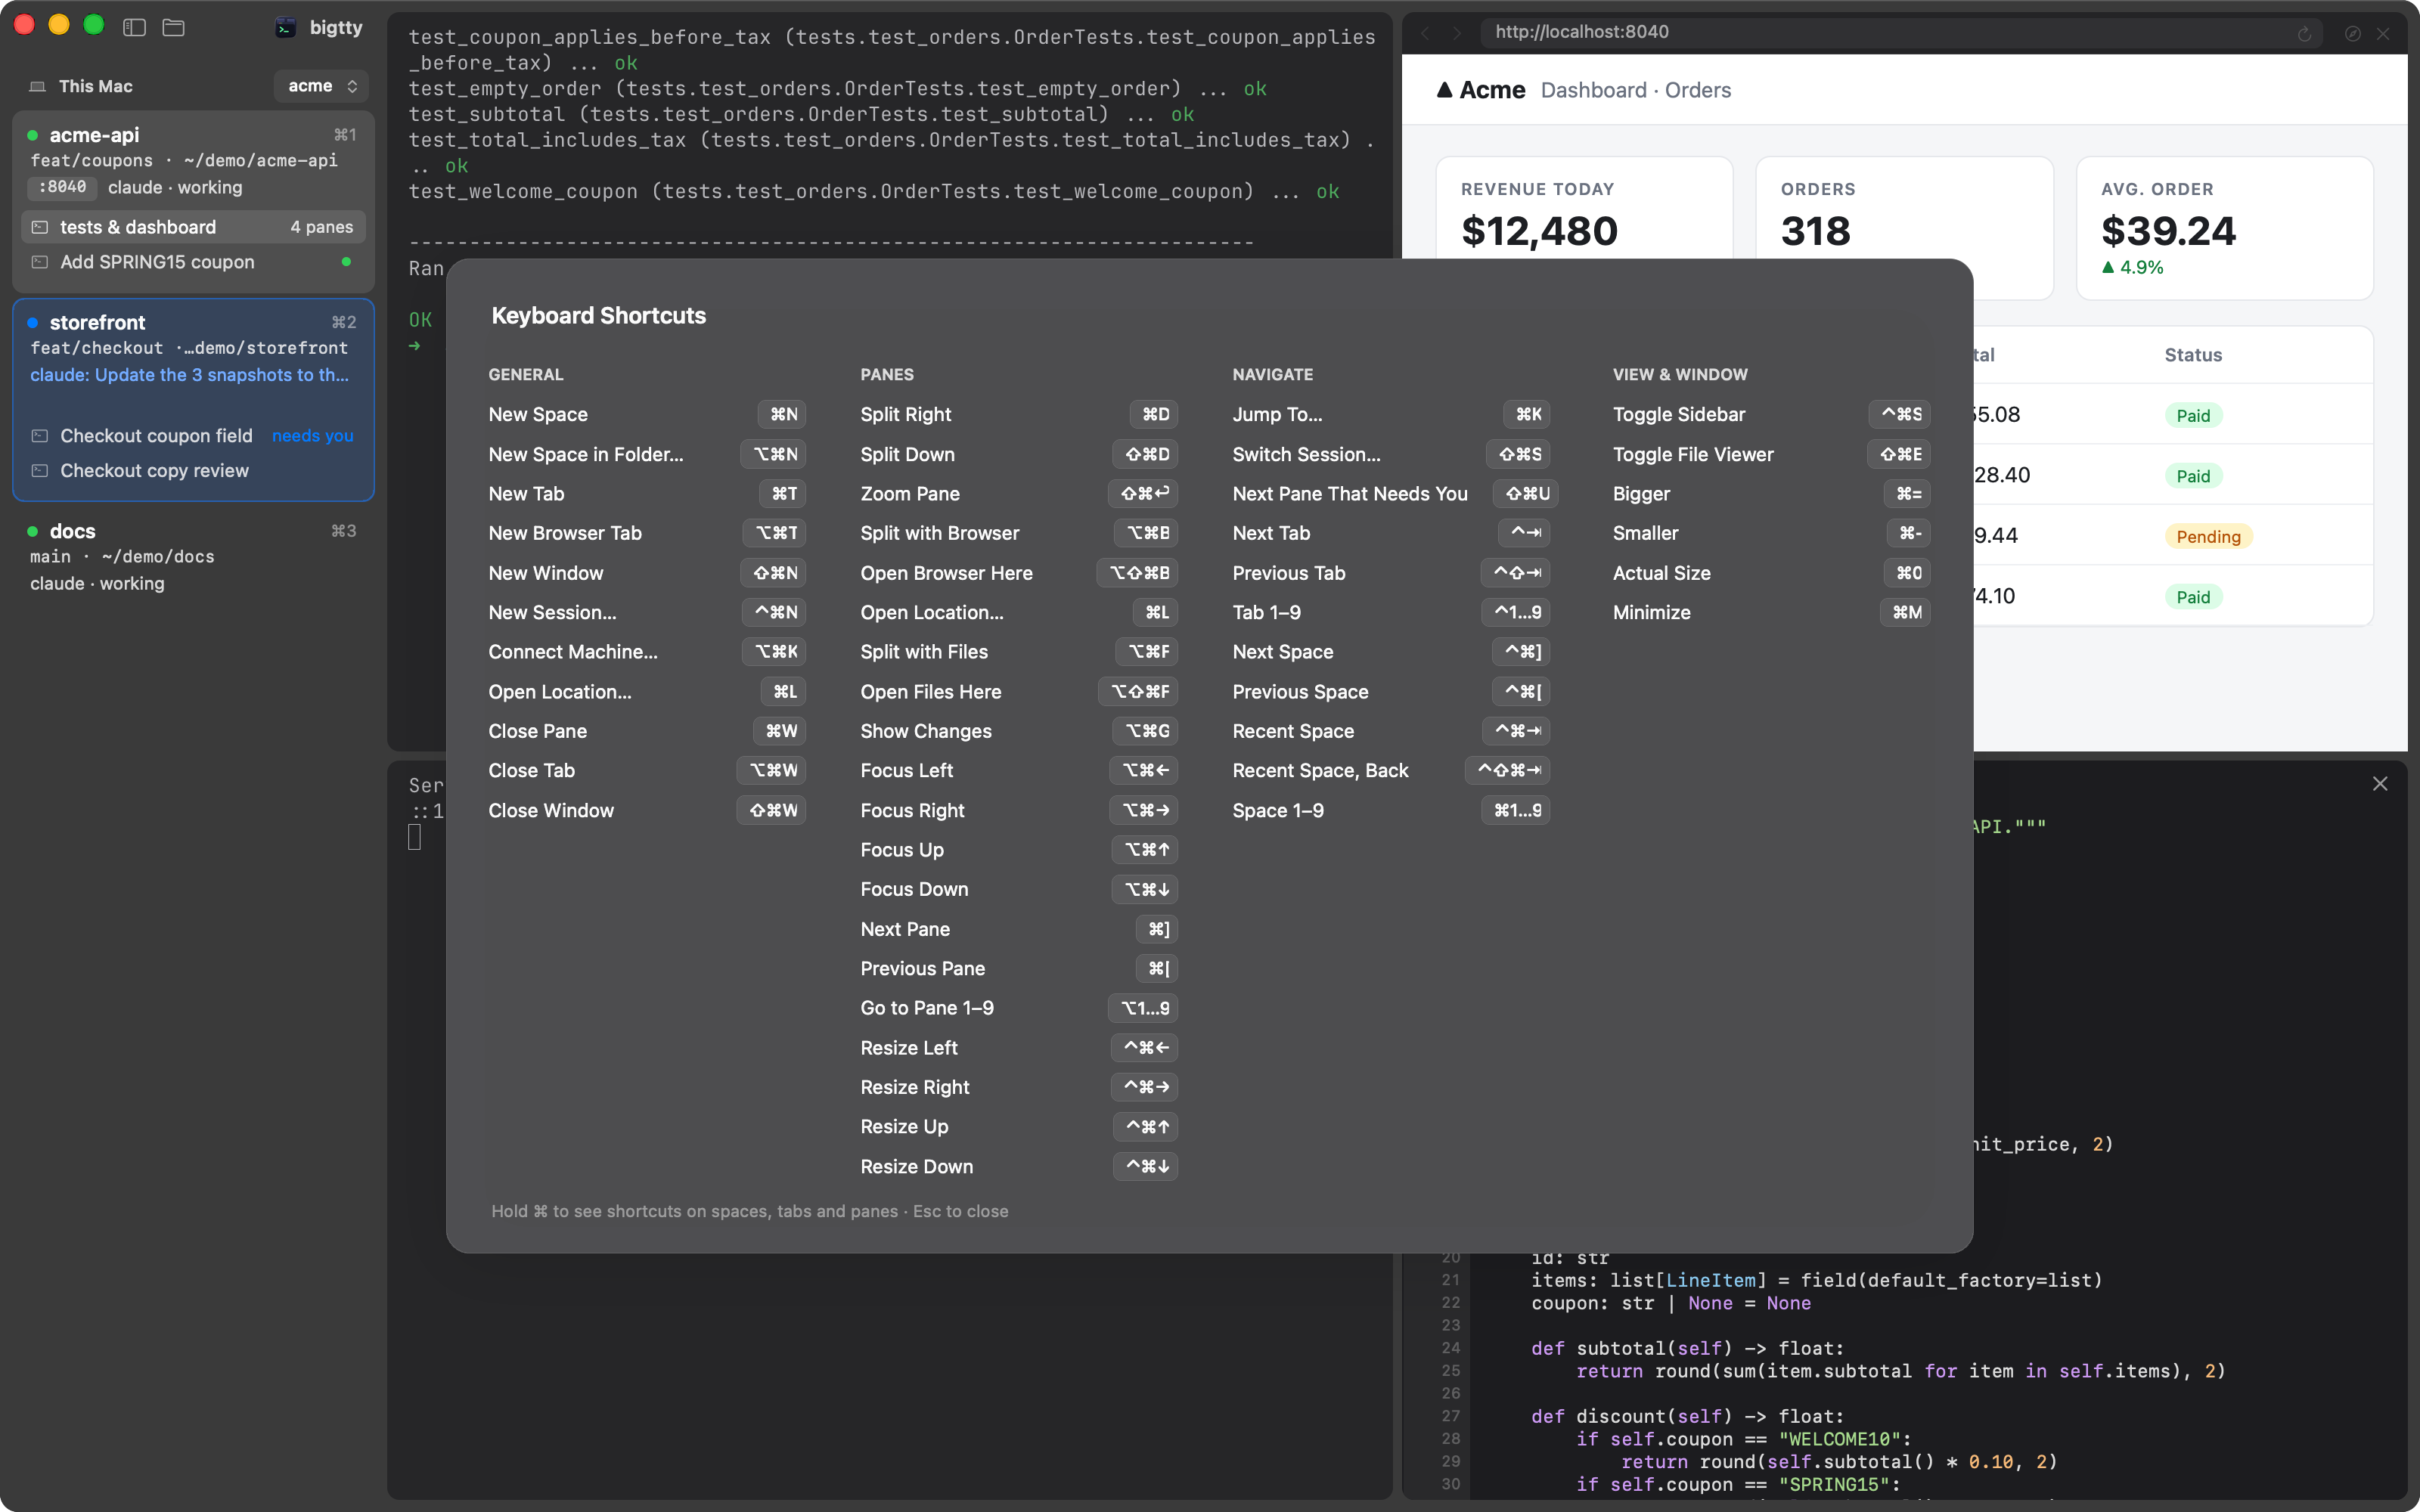Click the Resize Down shortcut row
Screen dimensions: 2420x1512
1019,1166
